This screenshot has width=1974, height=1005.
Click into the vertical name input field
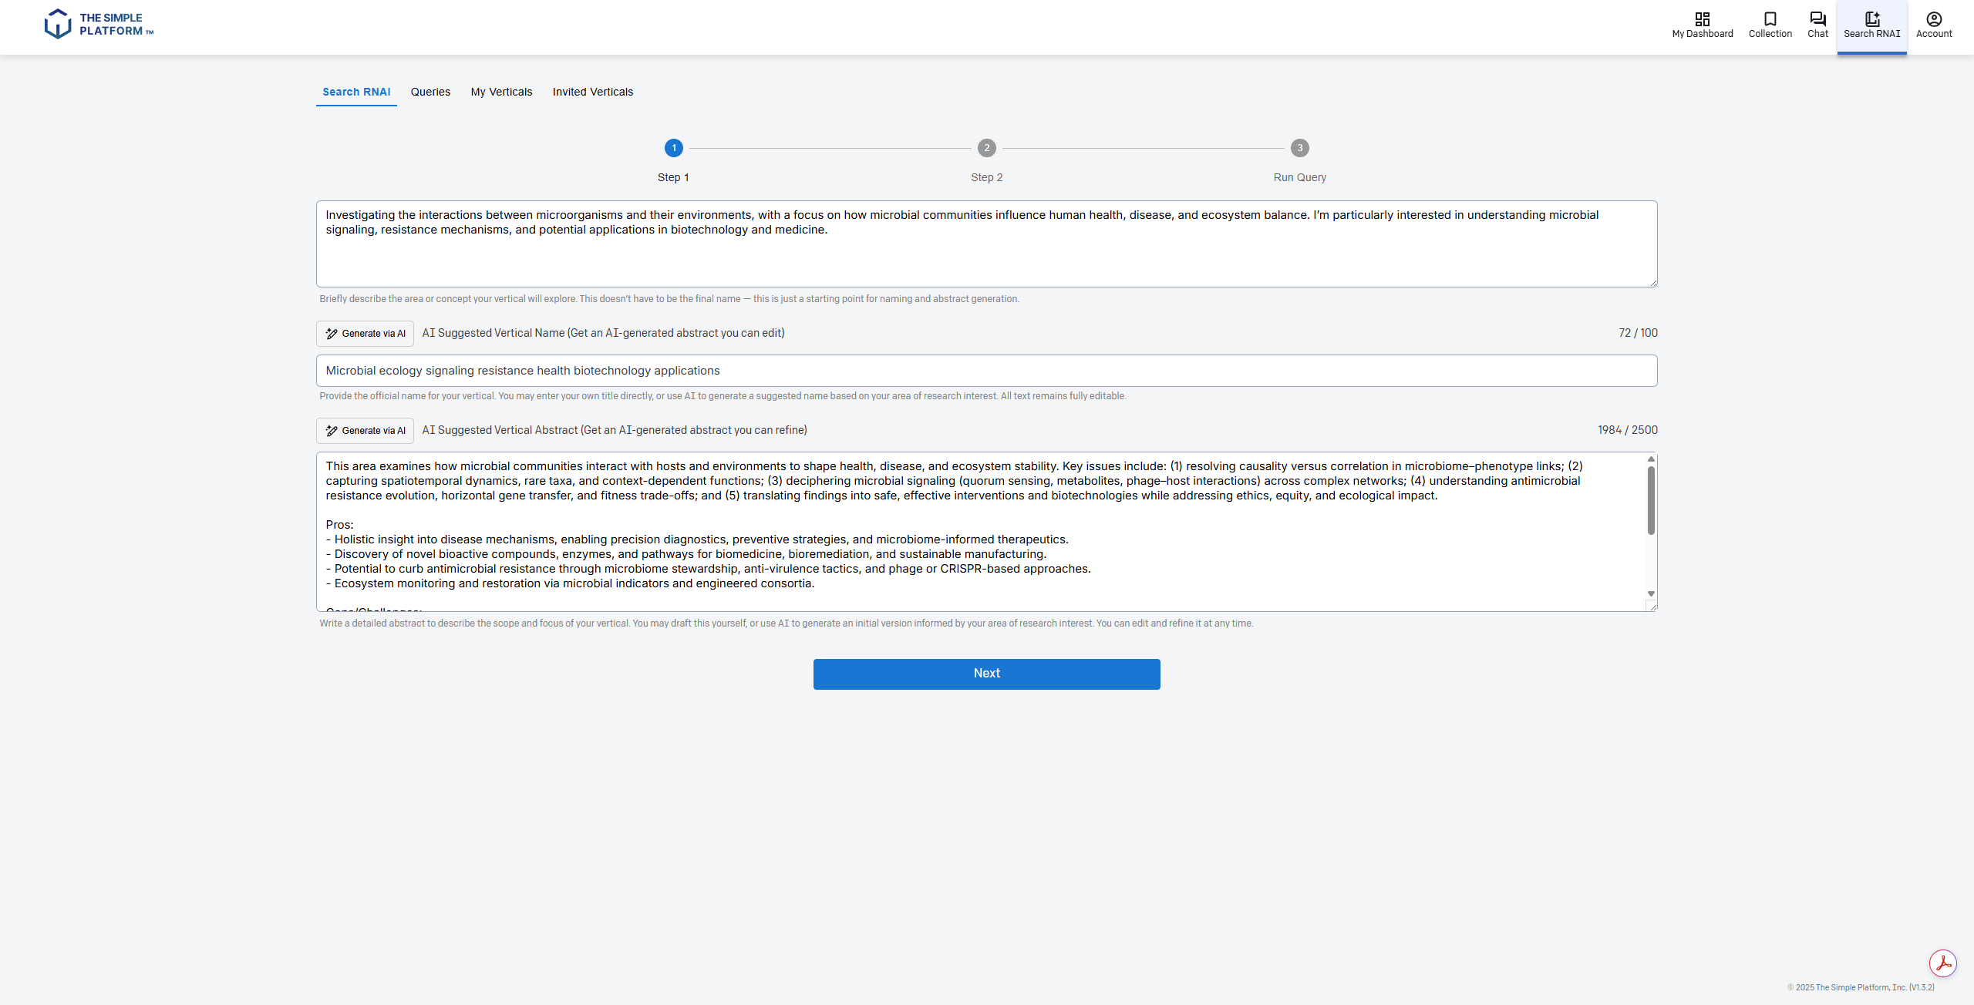[986, 371]
